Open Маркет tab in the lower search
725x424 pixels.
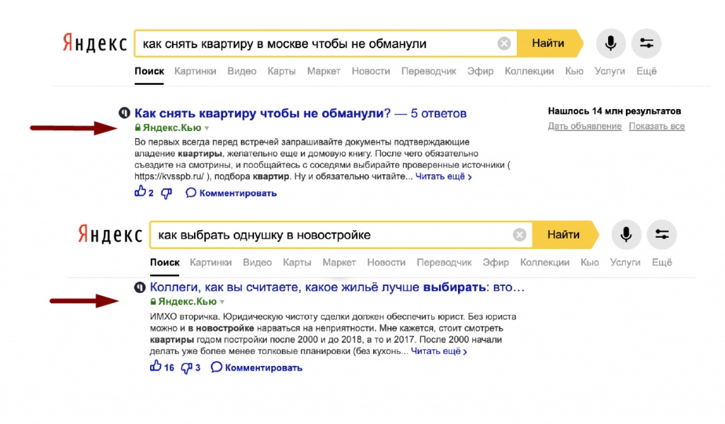pos(339,262)
